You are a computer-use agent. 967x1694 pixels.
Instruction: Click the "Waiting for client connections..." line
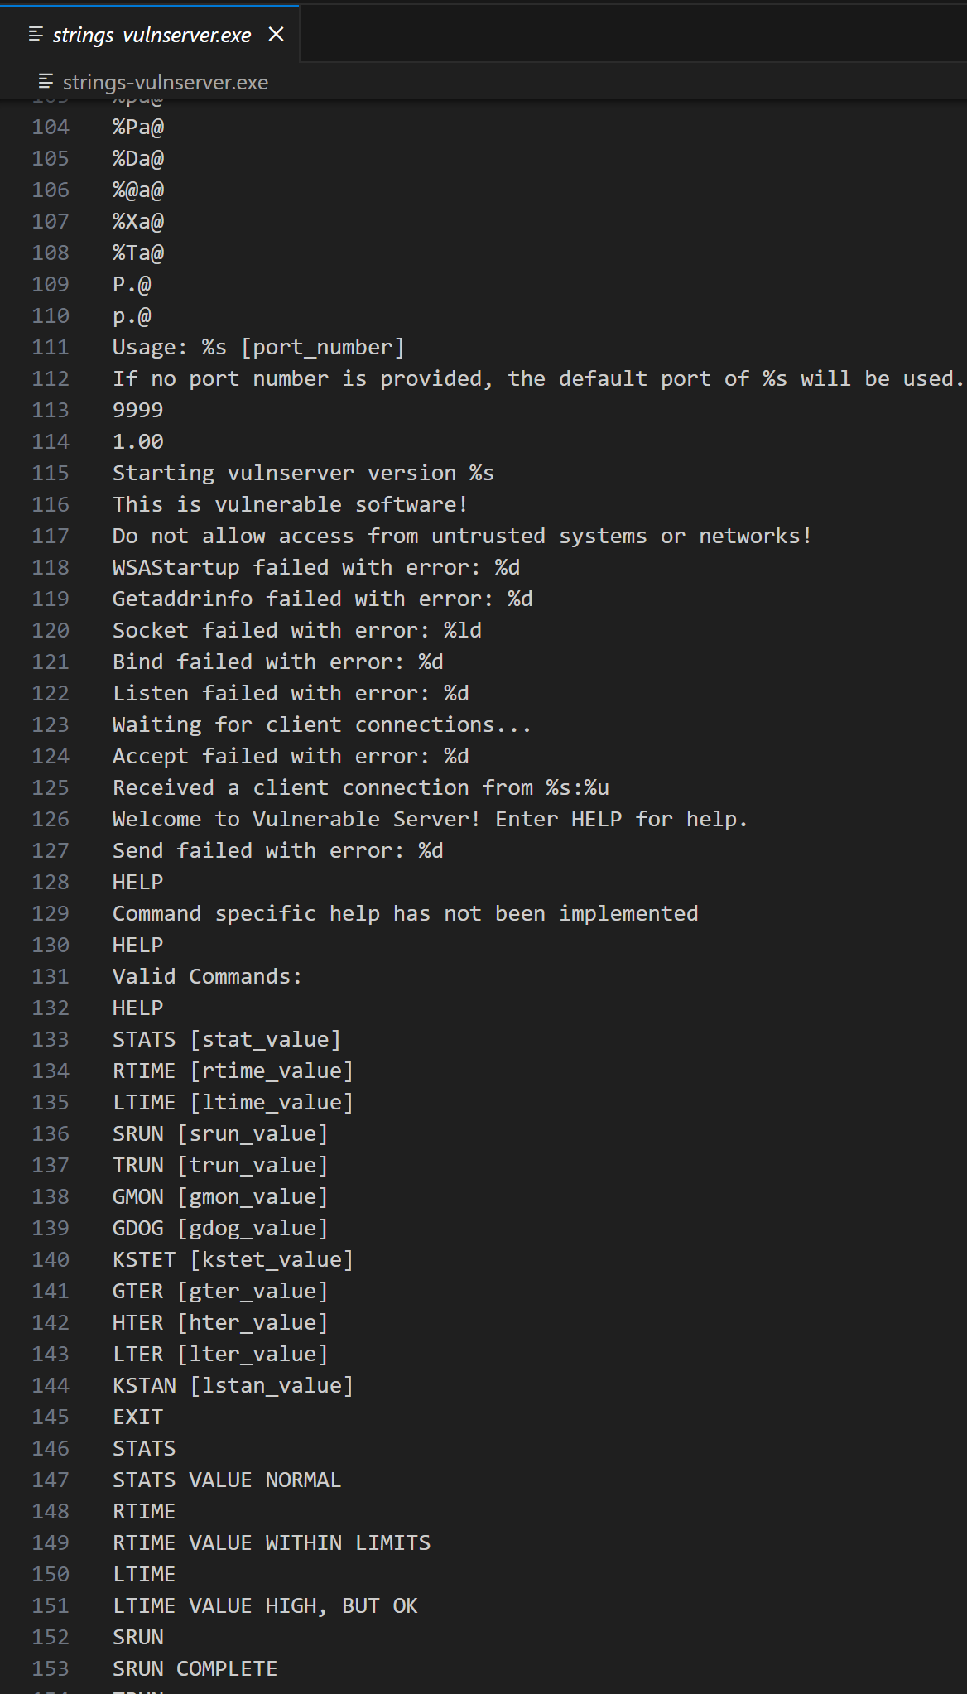[321, 724]
